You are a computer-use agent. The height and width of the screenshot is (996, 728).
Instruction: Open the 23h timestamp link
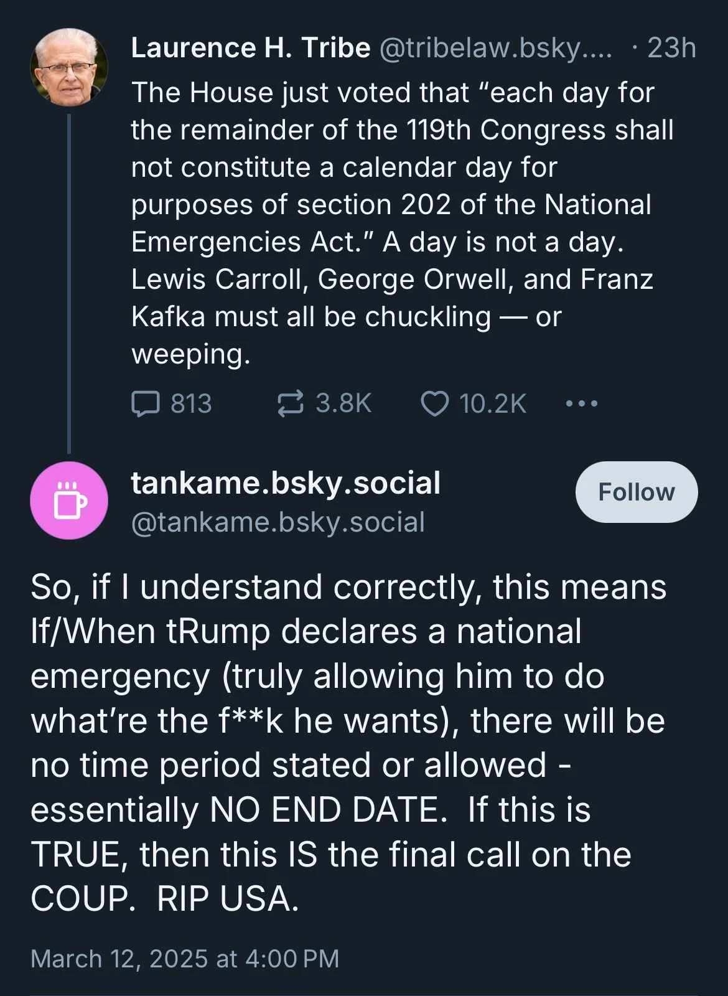(671, 48)
